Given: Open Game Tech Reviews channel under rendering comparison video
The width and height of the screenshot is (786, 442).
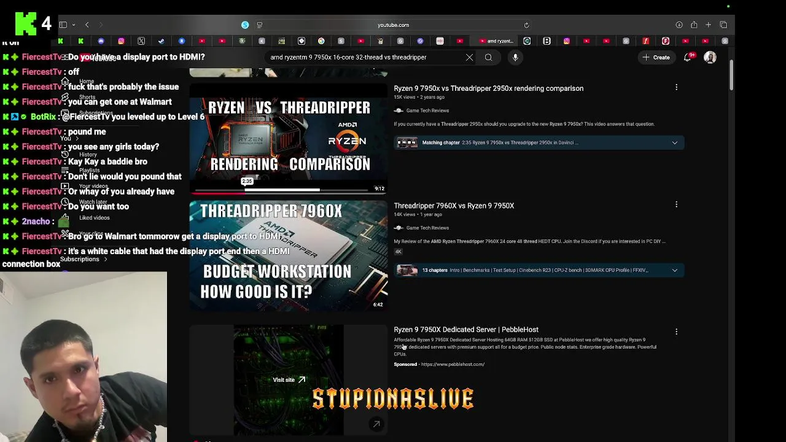Looking at the screenshot, I should click(427, 110).
